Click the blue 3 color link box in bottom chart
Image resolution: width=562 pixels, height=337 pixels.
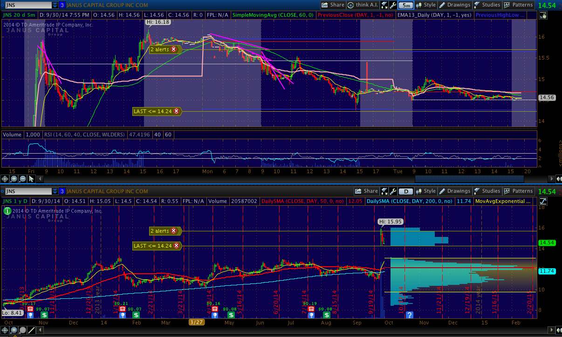coord(62,191)
